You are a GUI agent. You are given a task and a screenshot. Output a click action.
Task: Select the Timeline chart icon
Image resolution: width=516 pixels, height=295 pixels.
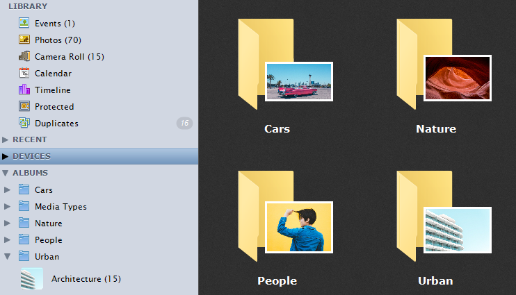point(24,90)
